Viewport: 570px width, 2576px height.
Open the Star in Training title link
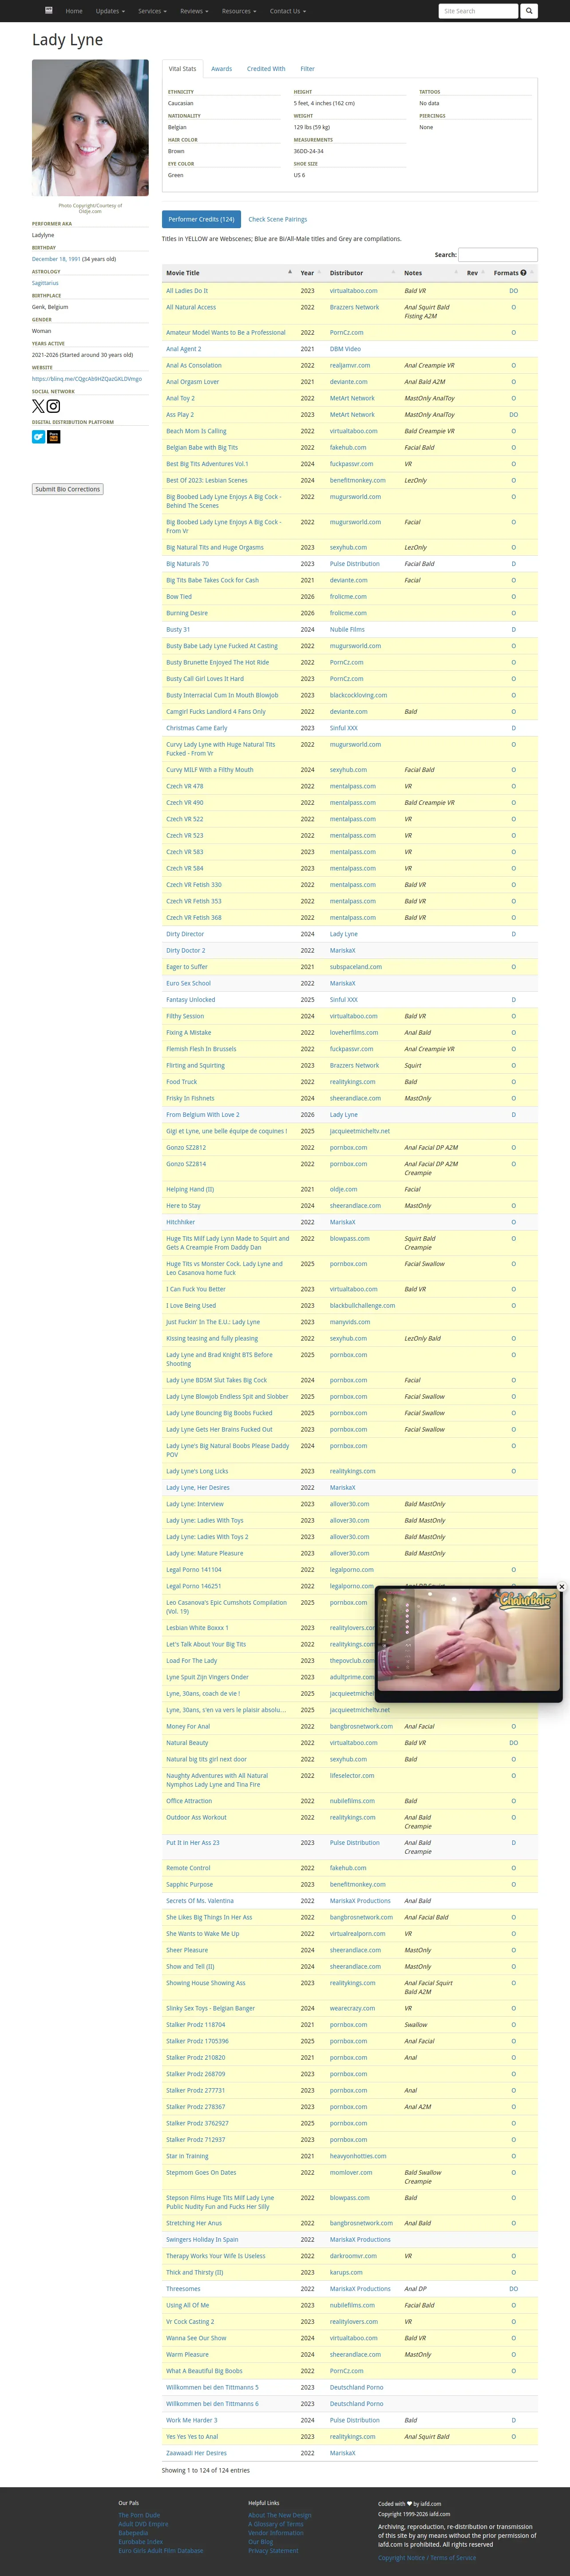[188, 2156]
